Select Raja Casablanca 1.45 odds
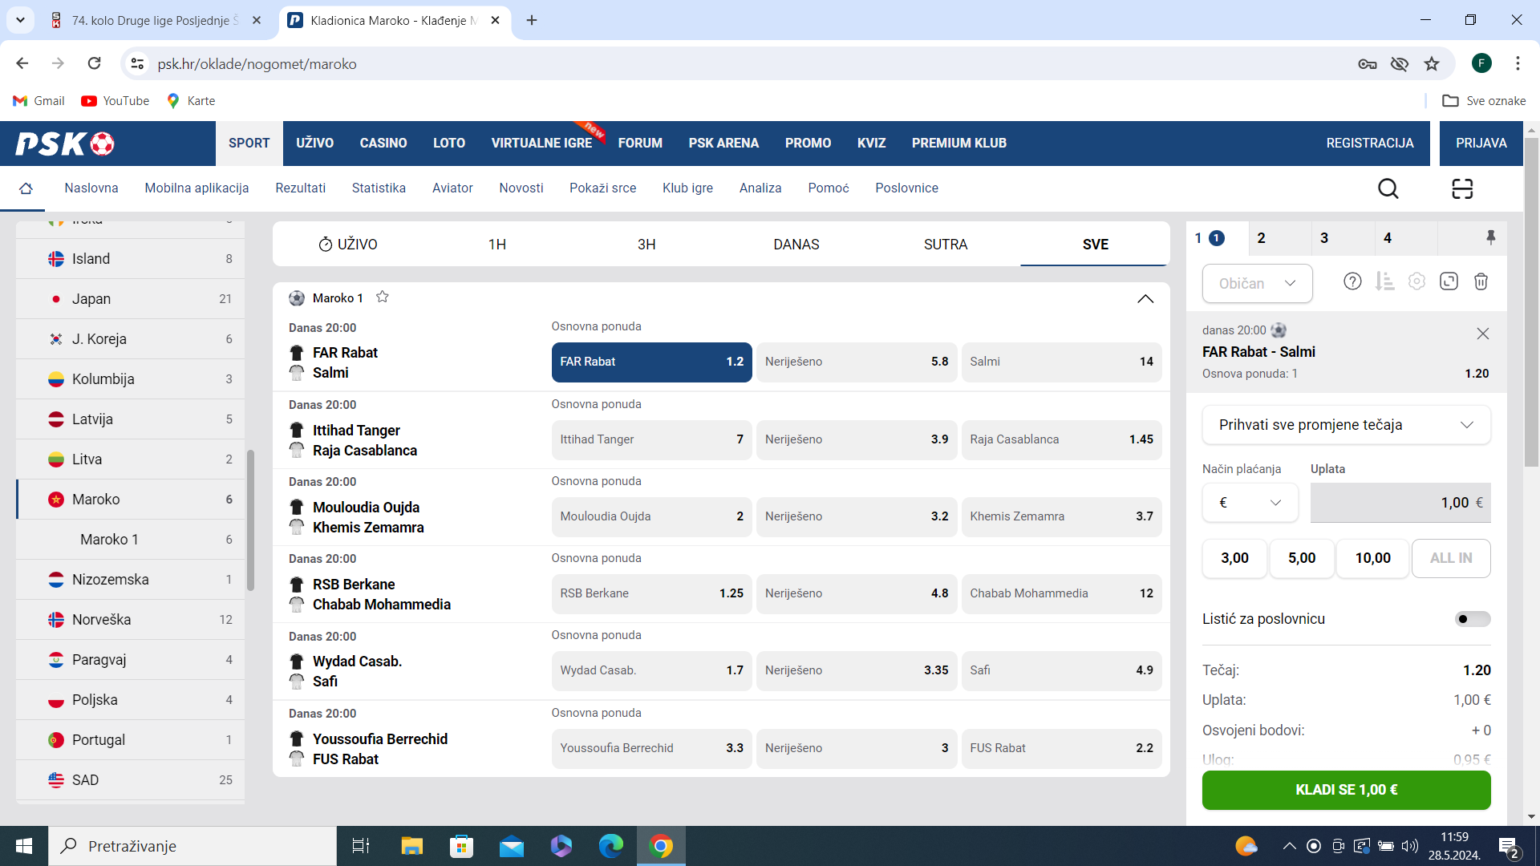Screen dimensions: 1540x866 click(x=1061, y=439)
